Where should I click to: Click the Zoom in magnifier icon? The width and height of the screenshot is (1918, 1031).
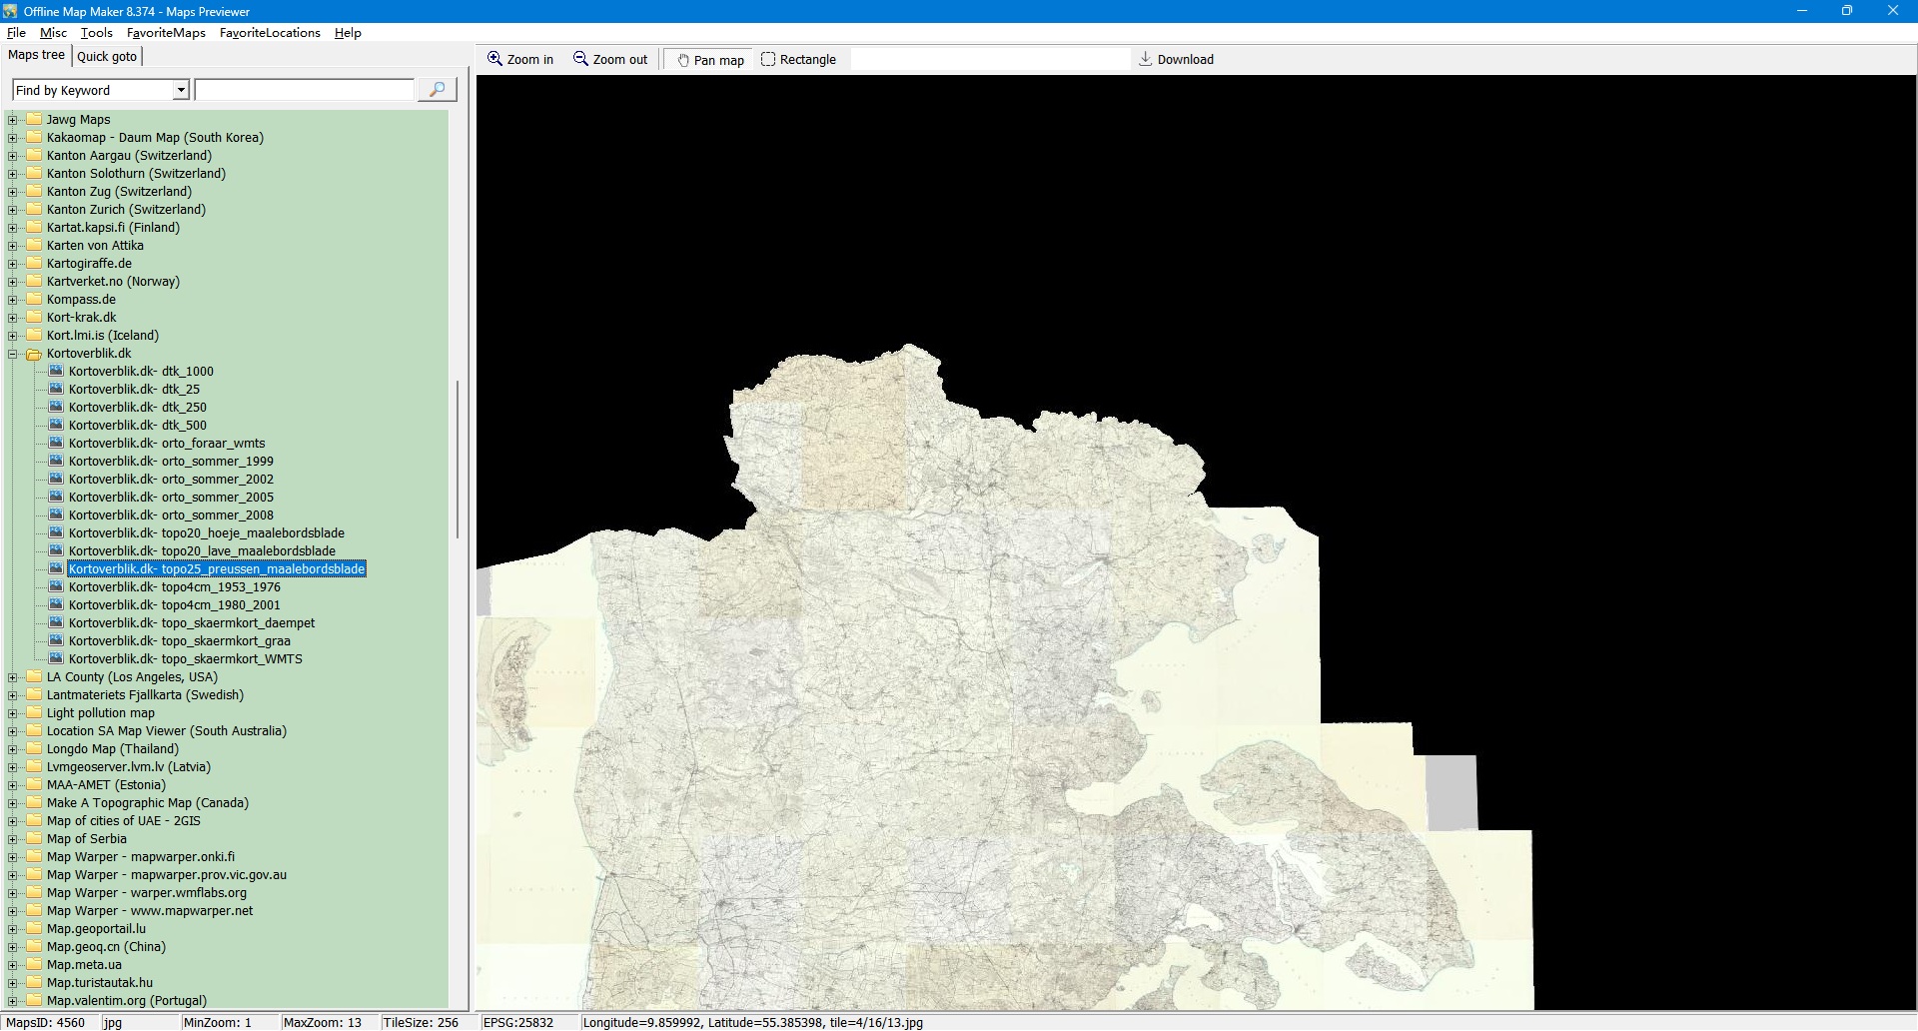tap(494, 59)
